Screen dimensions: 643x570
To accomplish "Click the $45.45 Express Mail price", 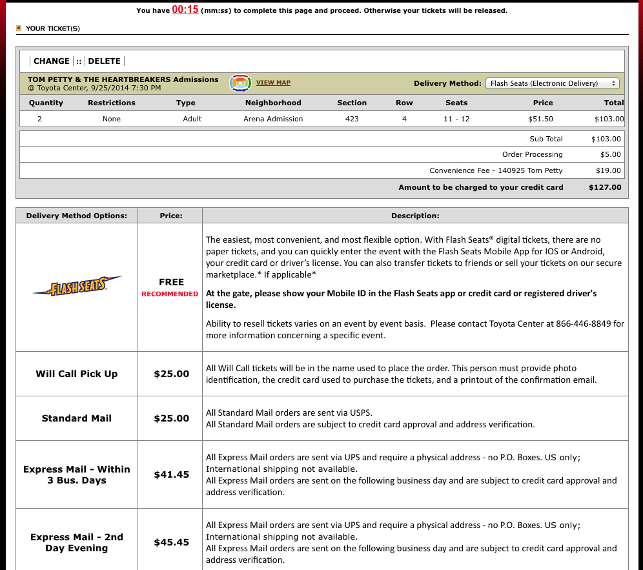I will click(x=171, y=542).
